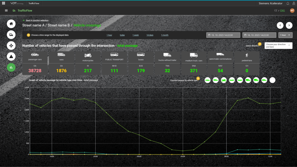The width and height of the screenshot is (297, 167).
Task: Switch language to ENG
Action: pos(282,11)
